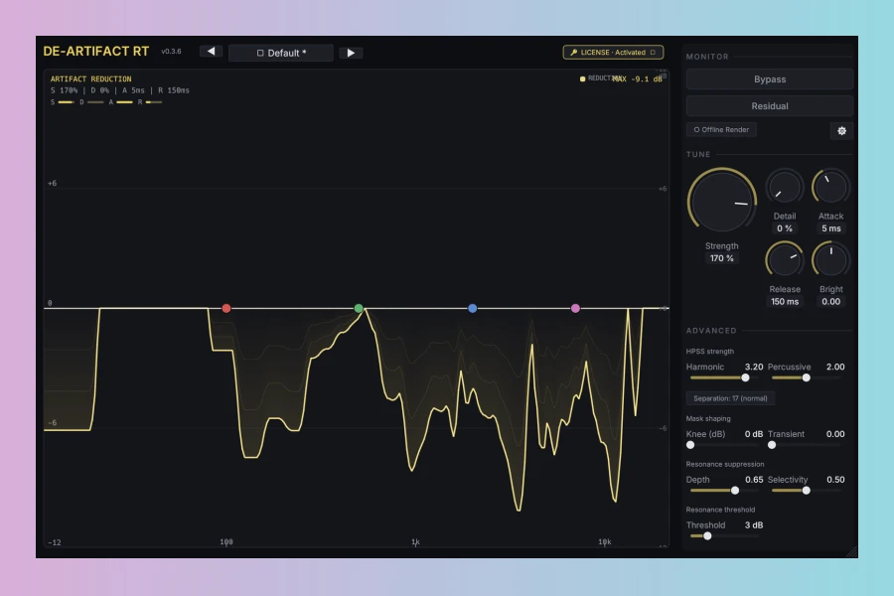Click the MAX -9.1 dB readout

638,78
